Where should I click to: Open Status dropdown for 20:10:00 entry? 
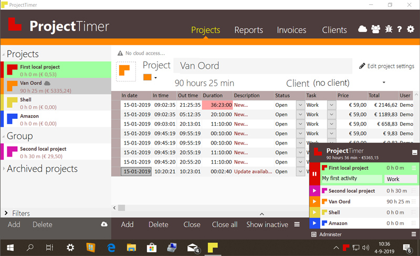point(300,115)
